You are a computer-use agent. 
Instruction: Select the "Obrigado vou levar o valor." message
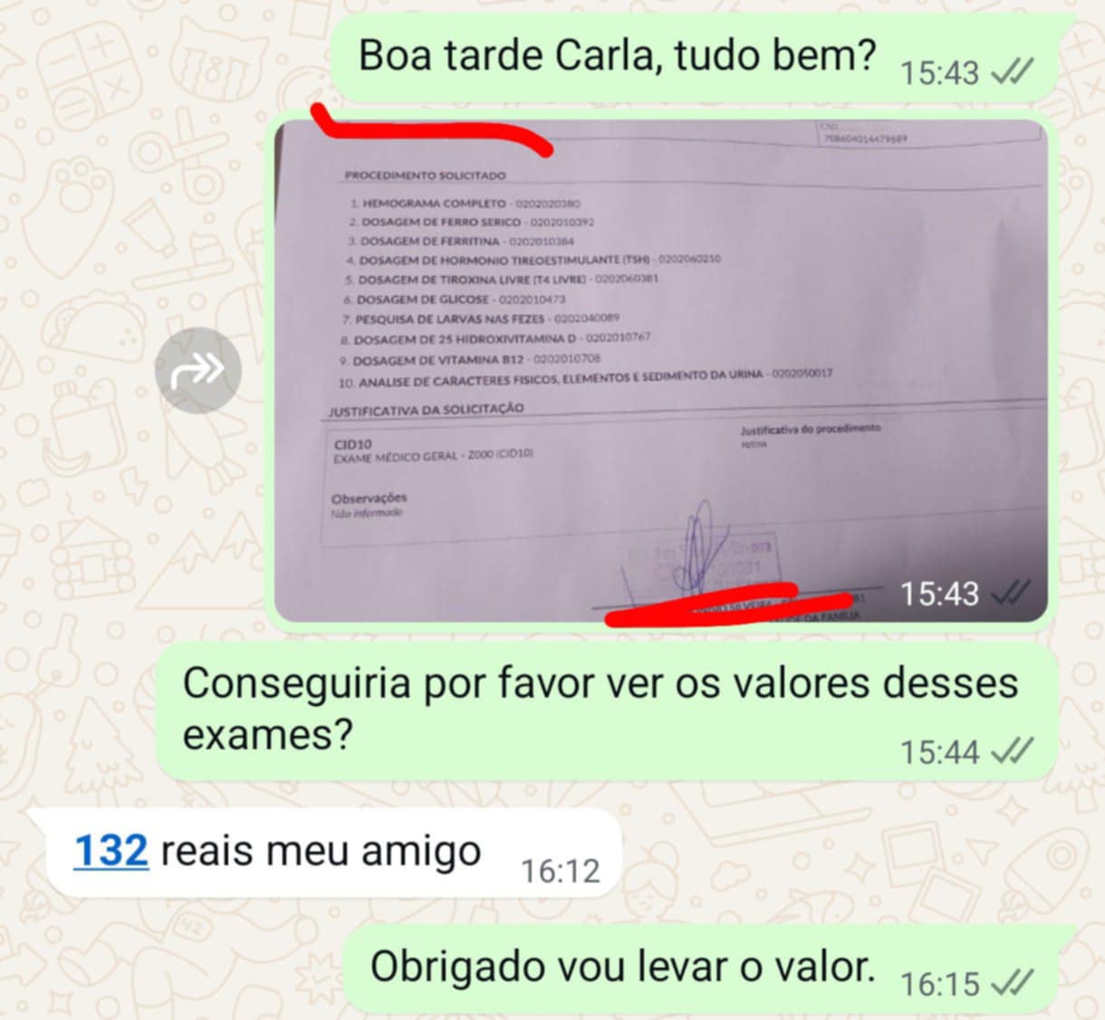700,969
